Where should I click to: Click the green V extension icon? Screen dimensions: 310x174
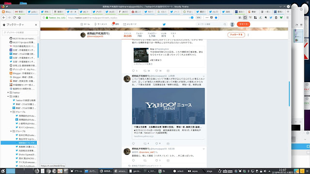click(x=281, y=17)
